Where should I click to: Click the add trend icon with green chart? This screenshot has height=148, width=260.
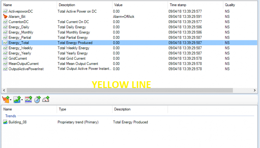[x=17, y=100]
